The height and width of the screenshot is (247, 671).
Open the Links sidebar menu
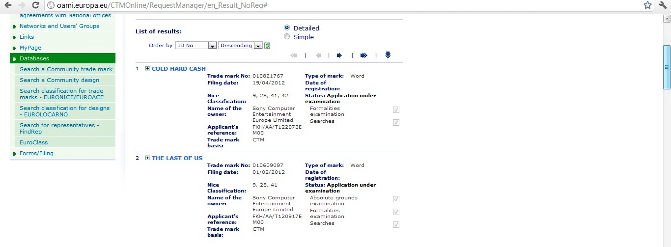(27, 37)
